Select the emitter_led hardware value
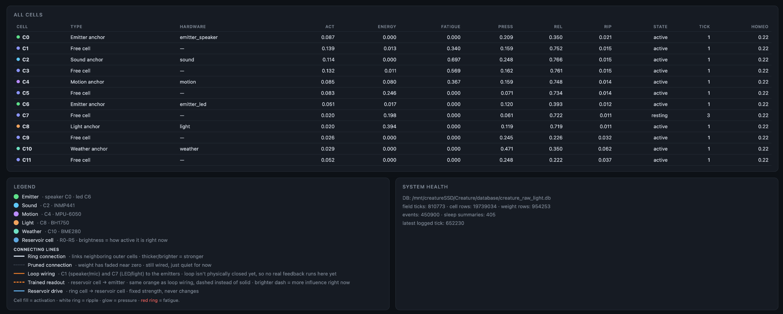This screenshot has width=783, height=314. coord(193,104)
